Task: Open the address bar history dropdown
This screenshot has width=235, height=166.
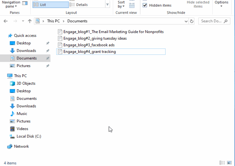Action: click(x=186, y=21)
